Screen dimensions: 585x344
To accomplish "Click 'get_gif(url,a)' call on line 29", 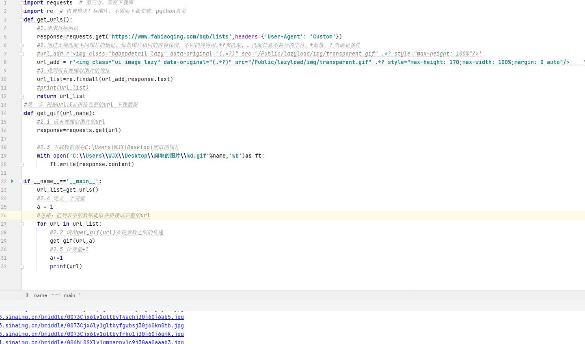I will click(73, 241).
